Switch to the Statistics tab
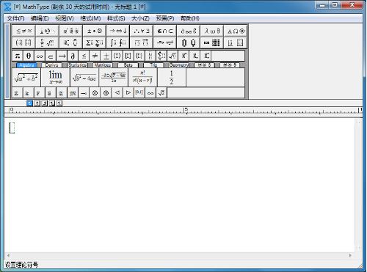 [77, 65]
